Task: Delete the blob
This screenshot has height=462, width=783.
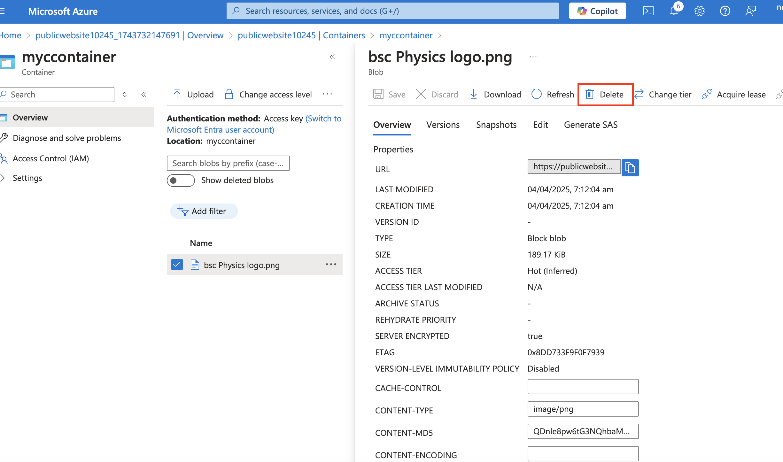Action: 605,95
